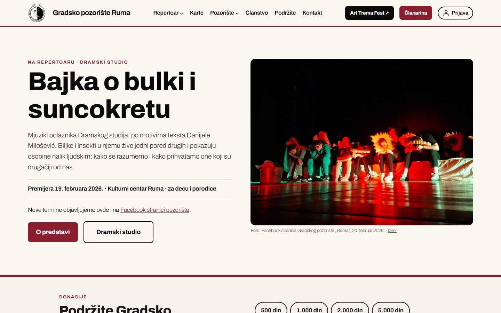Expand the Repertoar dropdown menu

point(168,13)
